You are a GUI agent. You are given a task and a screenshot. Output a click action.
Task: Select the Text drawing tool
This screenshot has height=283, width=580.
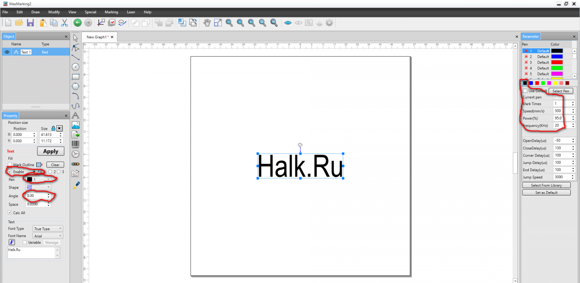point(75,115)
